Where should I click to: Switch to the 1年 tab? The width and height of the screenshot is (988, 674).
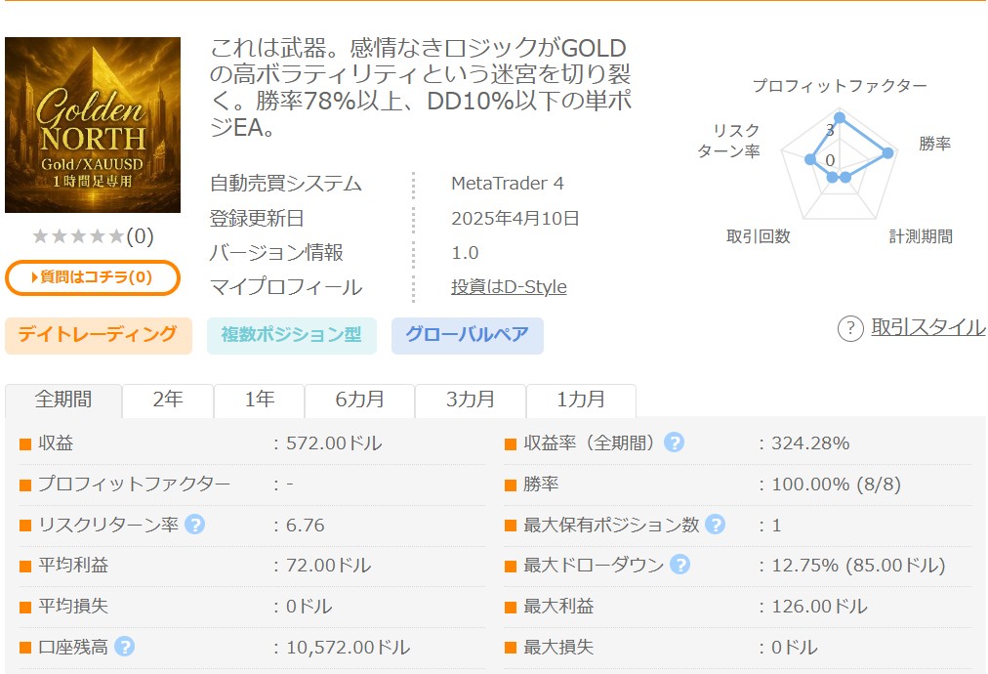click(x=259, y=400)
